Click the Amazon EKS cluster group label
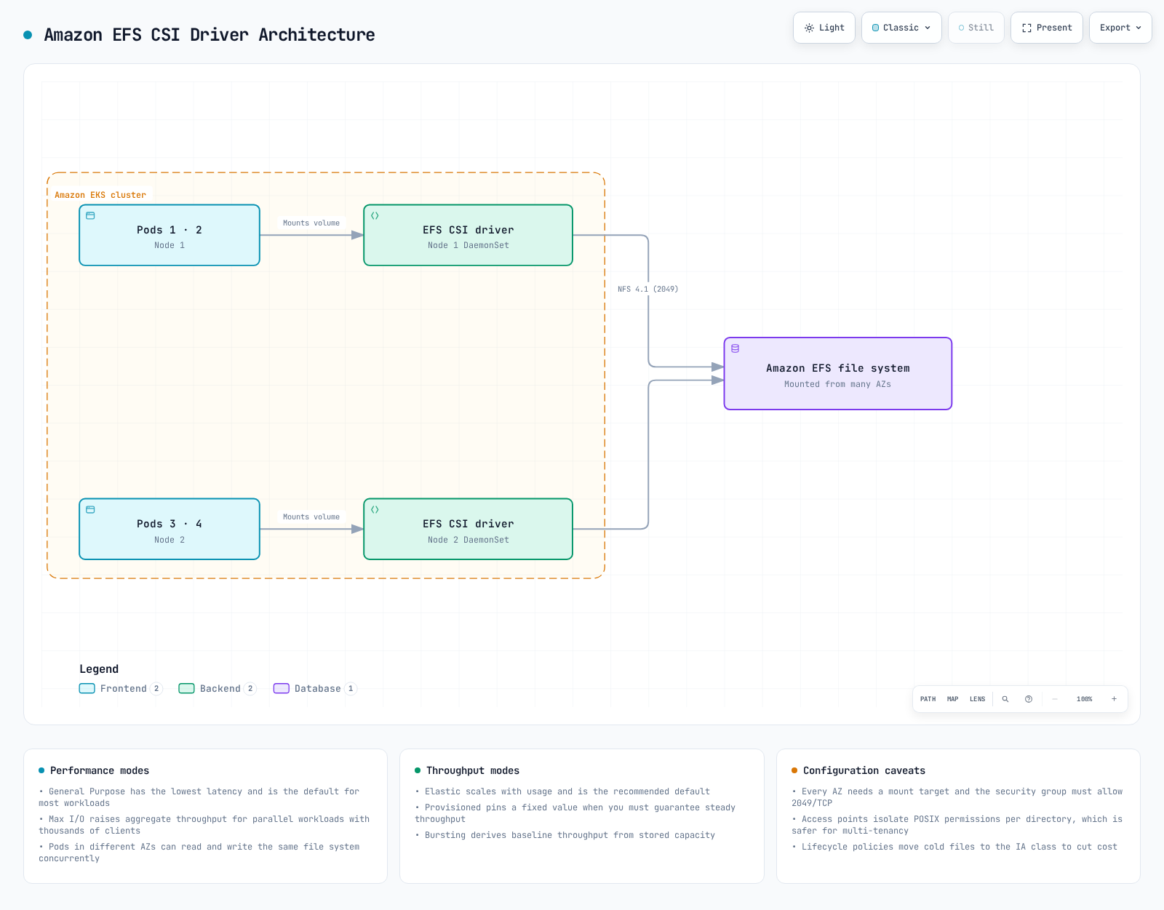Viewport: 1164px width, 910px height. (x=100, y=195)
